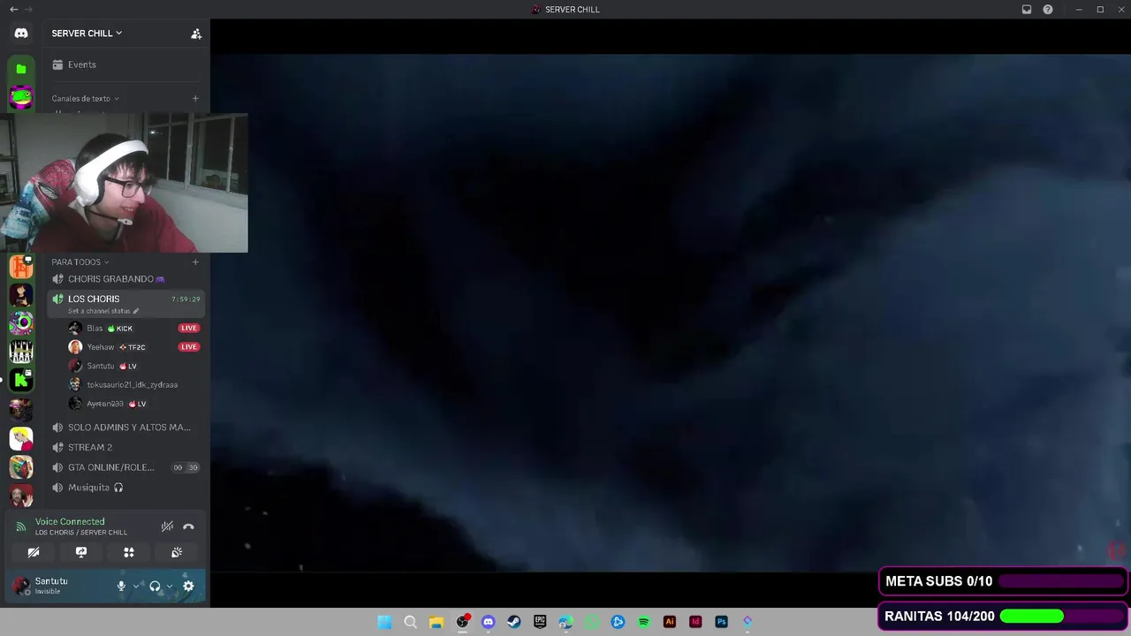Viewport: 1131px width, 636px height.
Task: Invite people using the add-member icon
Action: point(196,34)
